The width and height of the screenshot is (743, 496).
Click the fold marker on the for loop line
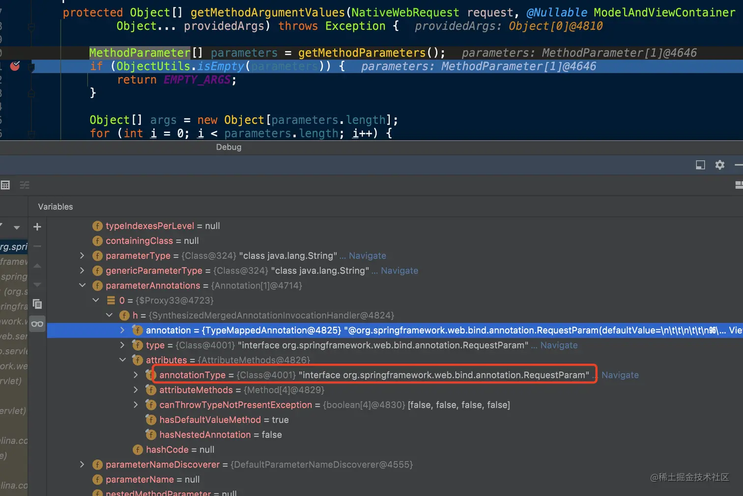[31, 133]
